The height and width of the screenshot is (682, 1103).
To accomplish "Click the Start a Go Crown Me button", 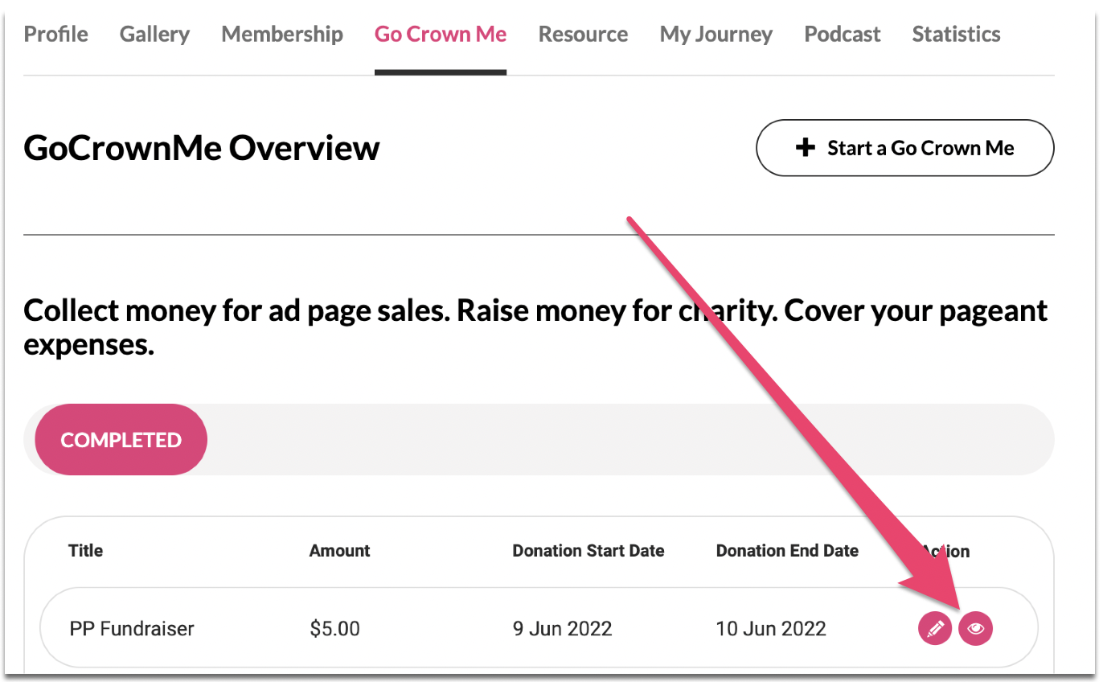I will (904, 148).
